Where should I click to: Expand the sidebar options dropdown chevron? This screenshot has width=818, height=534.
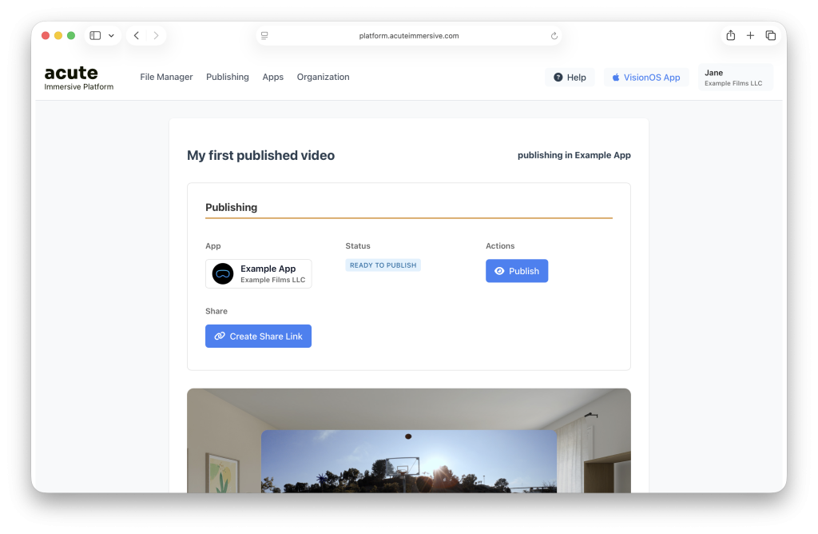tap(112, 36)
